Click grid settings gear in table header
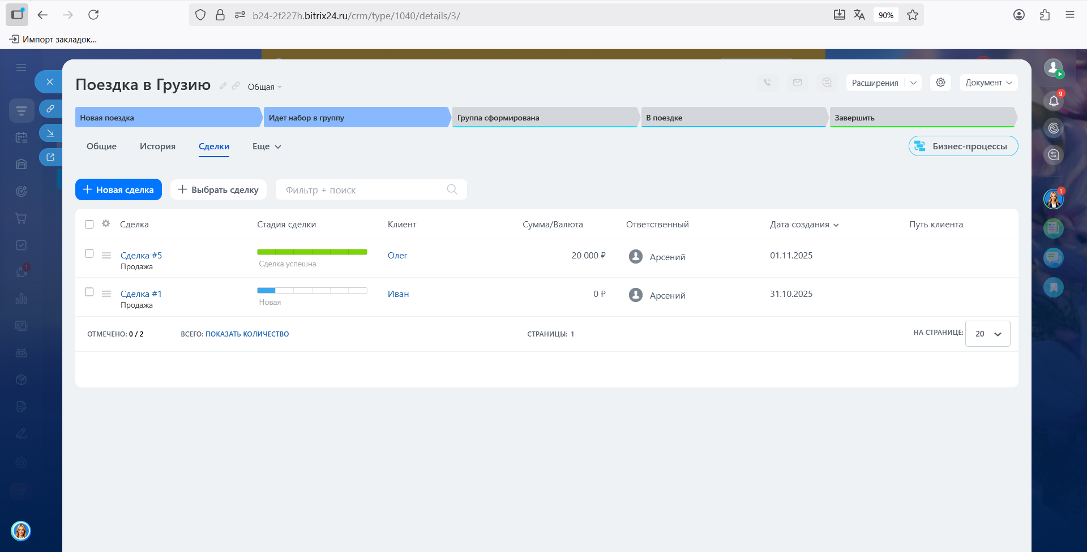 [x=106, y=224]
